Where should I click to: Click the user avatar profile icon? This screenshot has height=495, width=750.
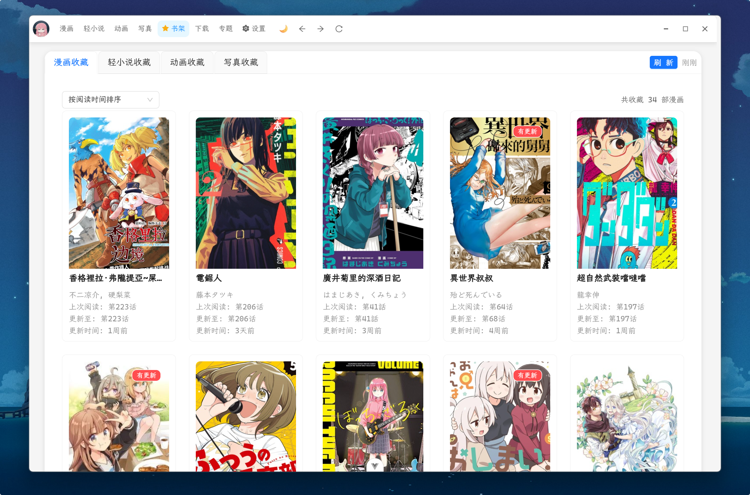(x=41, y=29)
